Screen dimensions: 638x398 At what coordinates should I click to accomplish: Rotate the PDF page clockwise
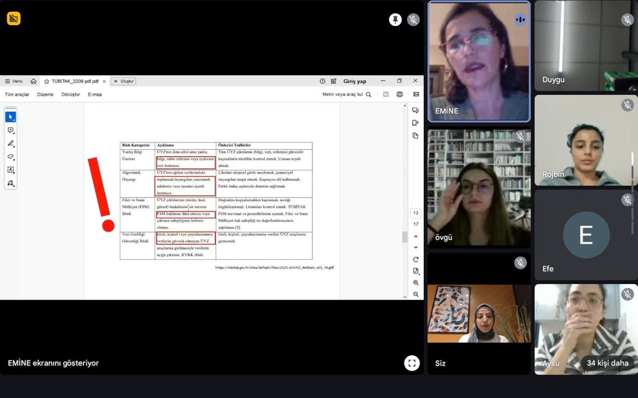pos(415,259)
